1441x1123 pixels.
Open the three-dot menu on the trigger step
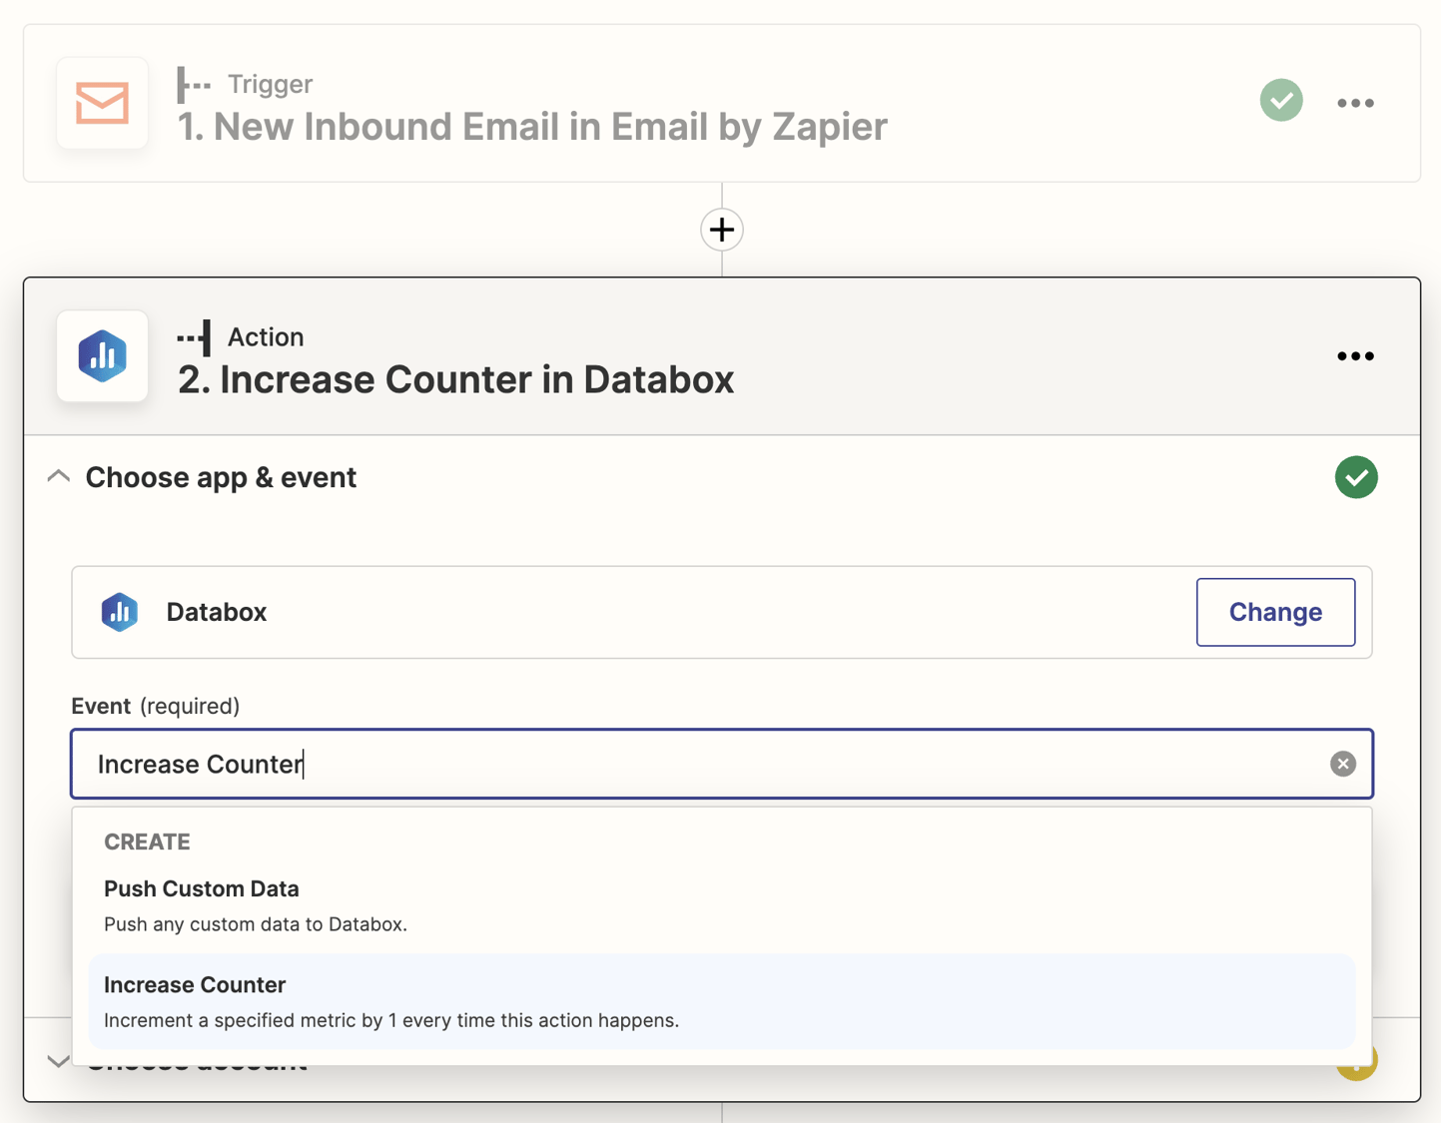tap(1355, 101)
